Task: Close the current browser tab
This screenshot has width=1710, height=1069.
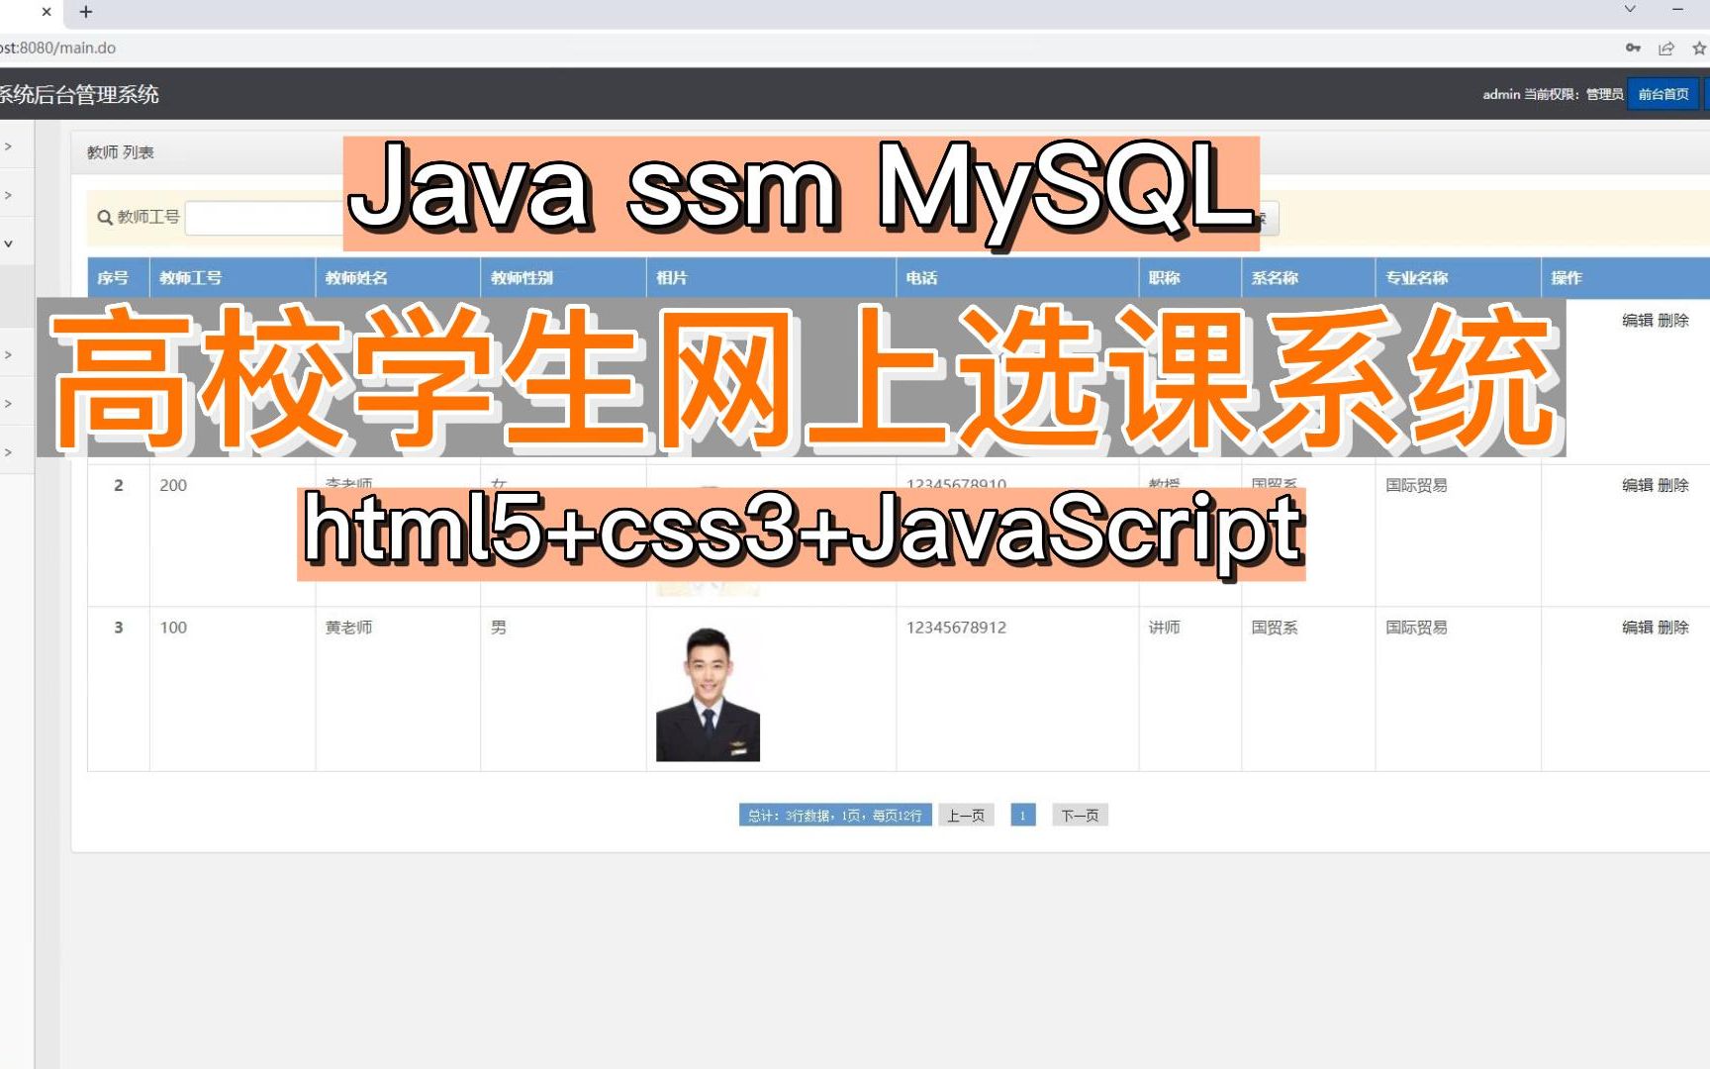Action: (47, 12)
